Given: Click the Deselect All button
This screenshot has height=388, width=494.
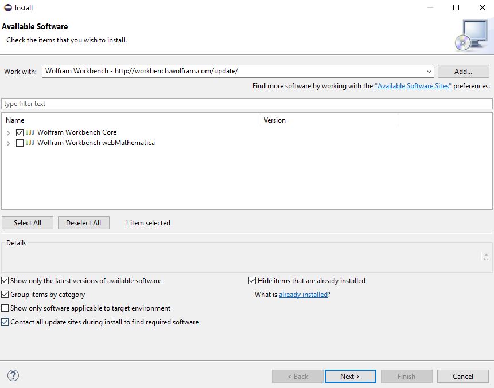Looking at the screenshot, I should [x=84, y=223].
